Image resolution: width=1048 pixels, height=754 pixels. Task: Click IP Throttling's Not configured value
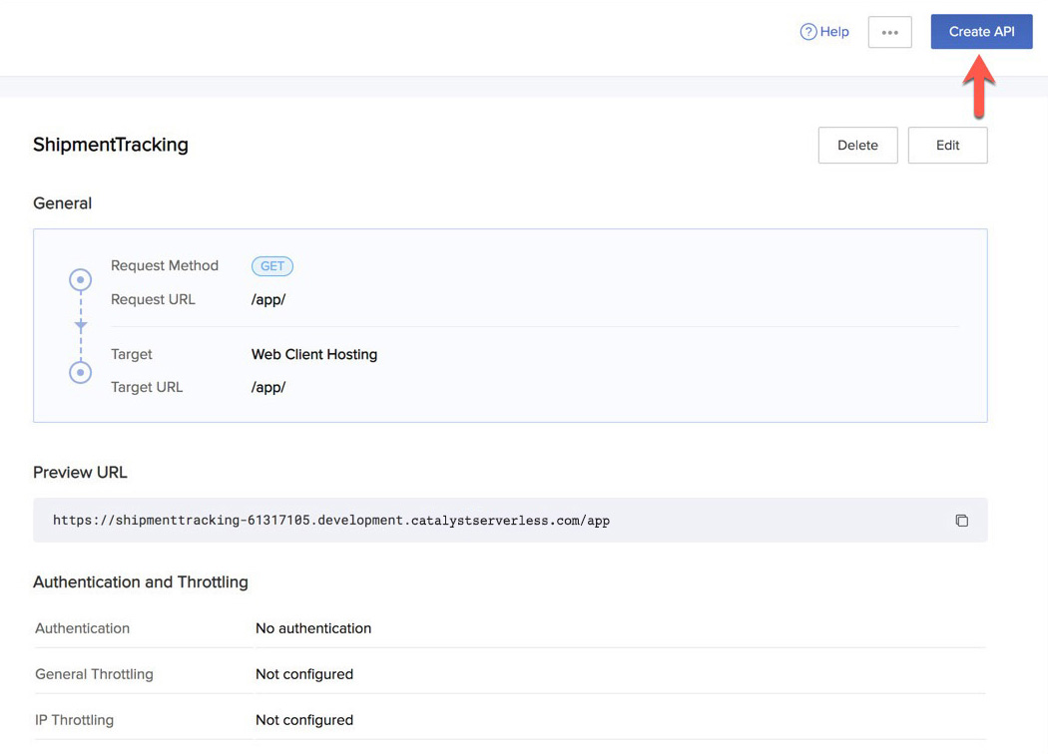304,720
